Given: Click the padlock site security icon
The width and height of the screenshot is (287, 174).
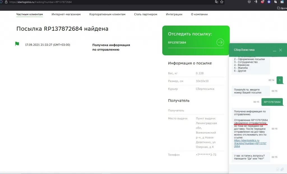Looking at the screenshot, I should tap(6, 2).
